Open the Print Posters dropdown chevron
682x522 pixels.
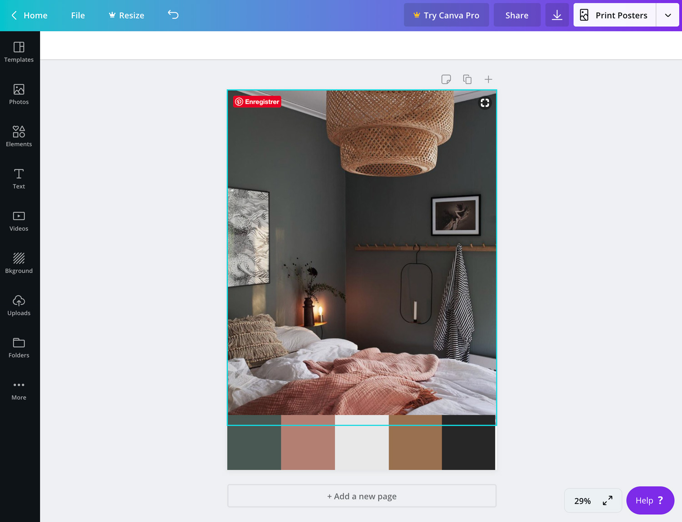pos(667,15)
